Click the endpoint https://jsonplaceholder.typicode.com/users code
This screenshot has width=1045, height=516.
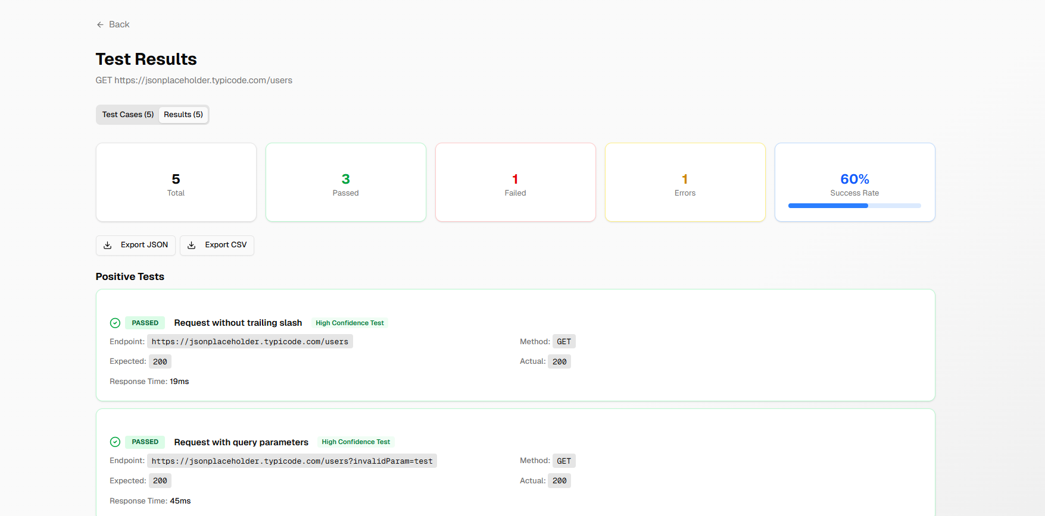(250, 341)
